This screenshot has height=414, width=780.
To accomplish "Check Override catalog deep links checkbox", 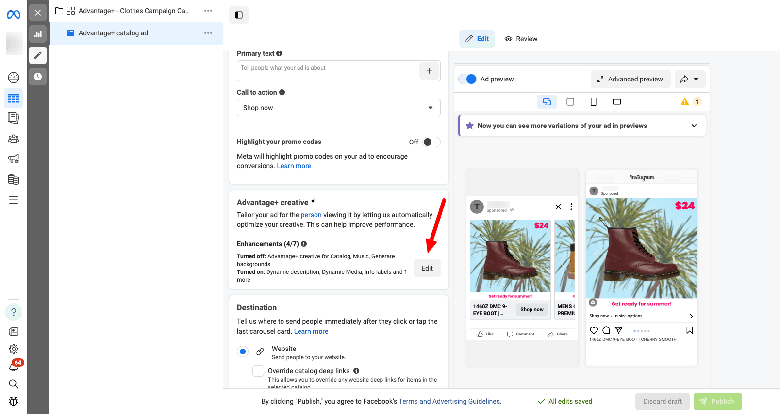I will (258, 371).
